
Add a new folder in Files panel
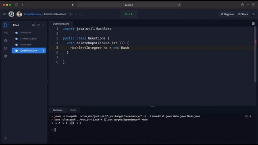pyautogui.click(x=39, y=25)
